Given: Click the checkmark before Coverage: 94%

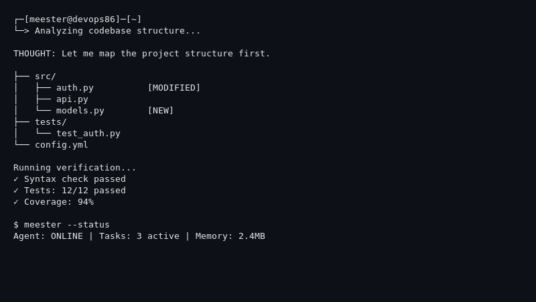Looking at the screenshot, I should pos(15,202).
